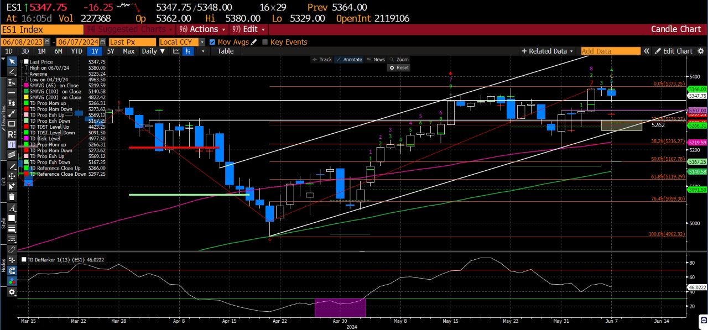The image size is (708, 330).
Task: Select the 5Y range tab
Action: pos(111,51)
